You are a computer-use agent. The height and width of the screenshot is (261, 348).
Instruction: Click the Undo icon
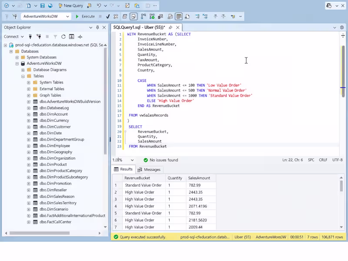[99, 6]
